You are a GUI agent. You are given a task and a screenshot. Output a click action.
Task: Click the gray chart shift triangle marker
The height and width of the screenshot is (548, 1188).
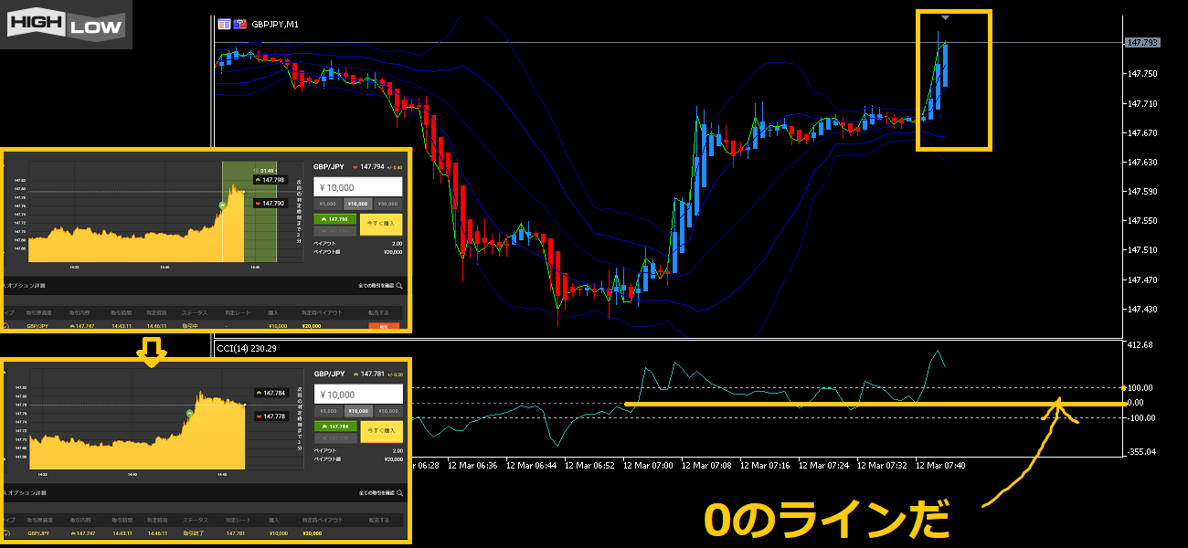point(945,17)
